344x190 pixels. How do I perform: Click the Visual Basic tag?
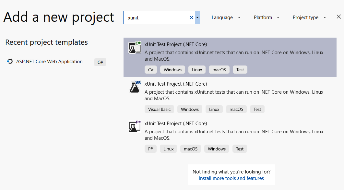[x=159, y=109]
